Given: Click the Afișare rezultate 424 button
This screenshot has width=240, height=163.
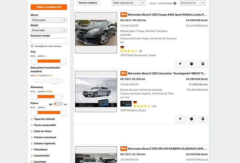Looking at the screenshot, I should [49, 7].
